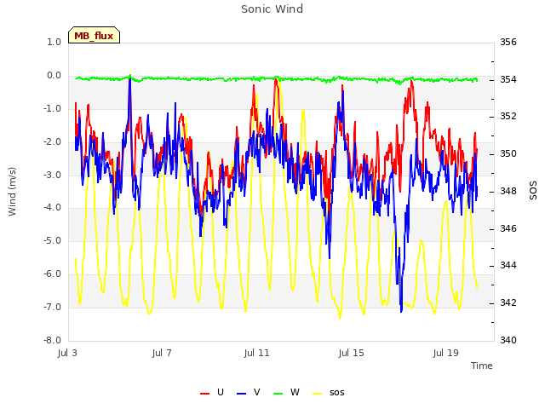545x409 pixels.
Task: Click the 340 right axis value
Action: pyautogui.click(x=508, y=340)
